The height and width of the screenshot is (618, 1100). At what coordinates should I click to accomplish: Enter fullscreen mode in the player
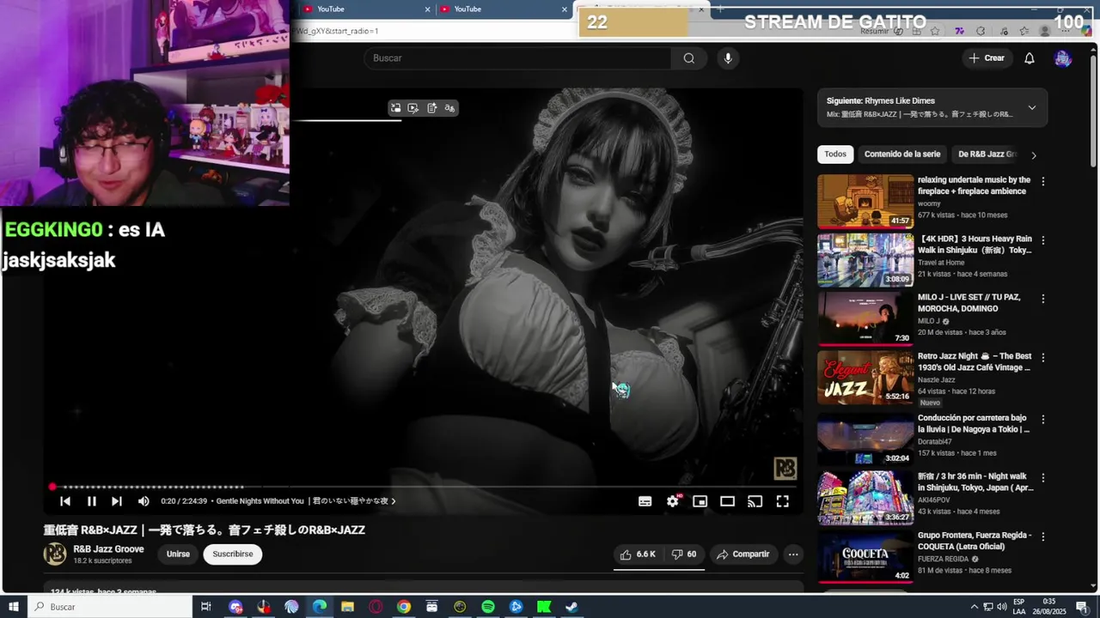coord(783,501)
